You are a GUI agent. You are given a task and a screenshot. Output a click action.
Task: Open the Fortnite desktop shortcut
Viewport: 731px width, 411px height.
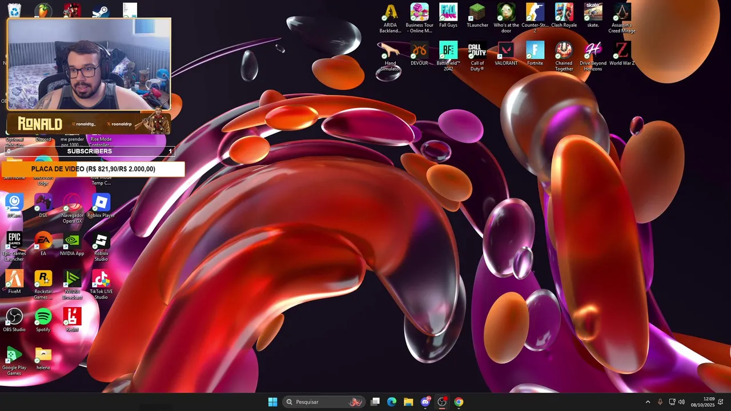pos(535,54)
